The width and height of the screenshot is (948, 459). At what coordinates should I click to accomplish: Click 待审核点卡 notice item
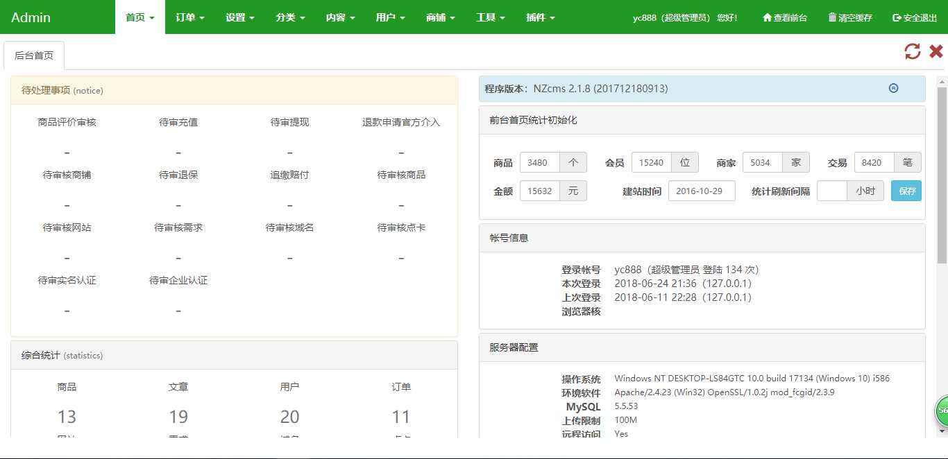tap(401, 227)
